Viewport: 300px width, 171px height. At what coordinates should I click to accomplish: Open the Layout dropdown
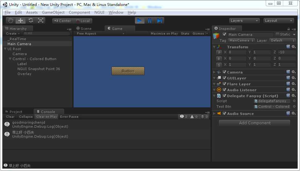pos(279,21)
